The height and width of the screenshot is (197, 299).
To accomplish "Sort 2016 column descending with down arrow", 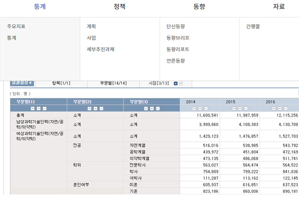I will pos(279,108).
